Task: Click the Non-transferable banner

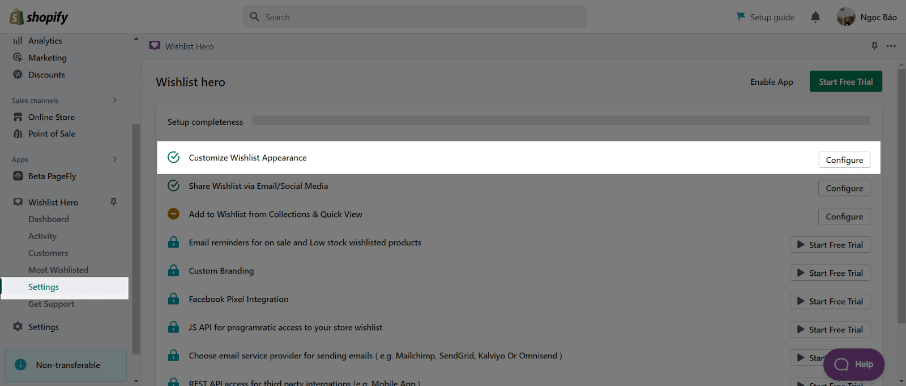Action: pyautogui.click(x=66, y=365)
